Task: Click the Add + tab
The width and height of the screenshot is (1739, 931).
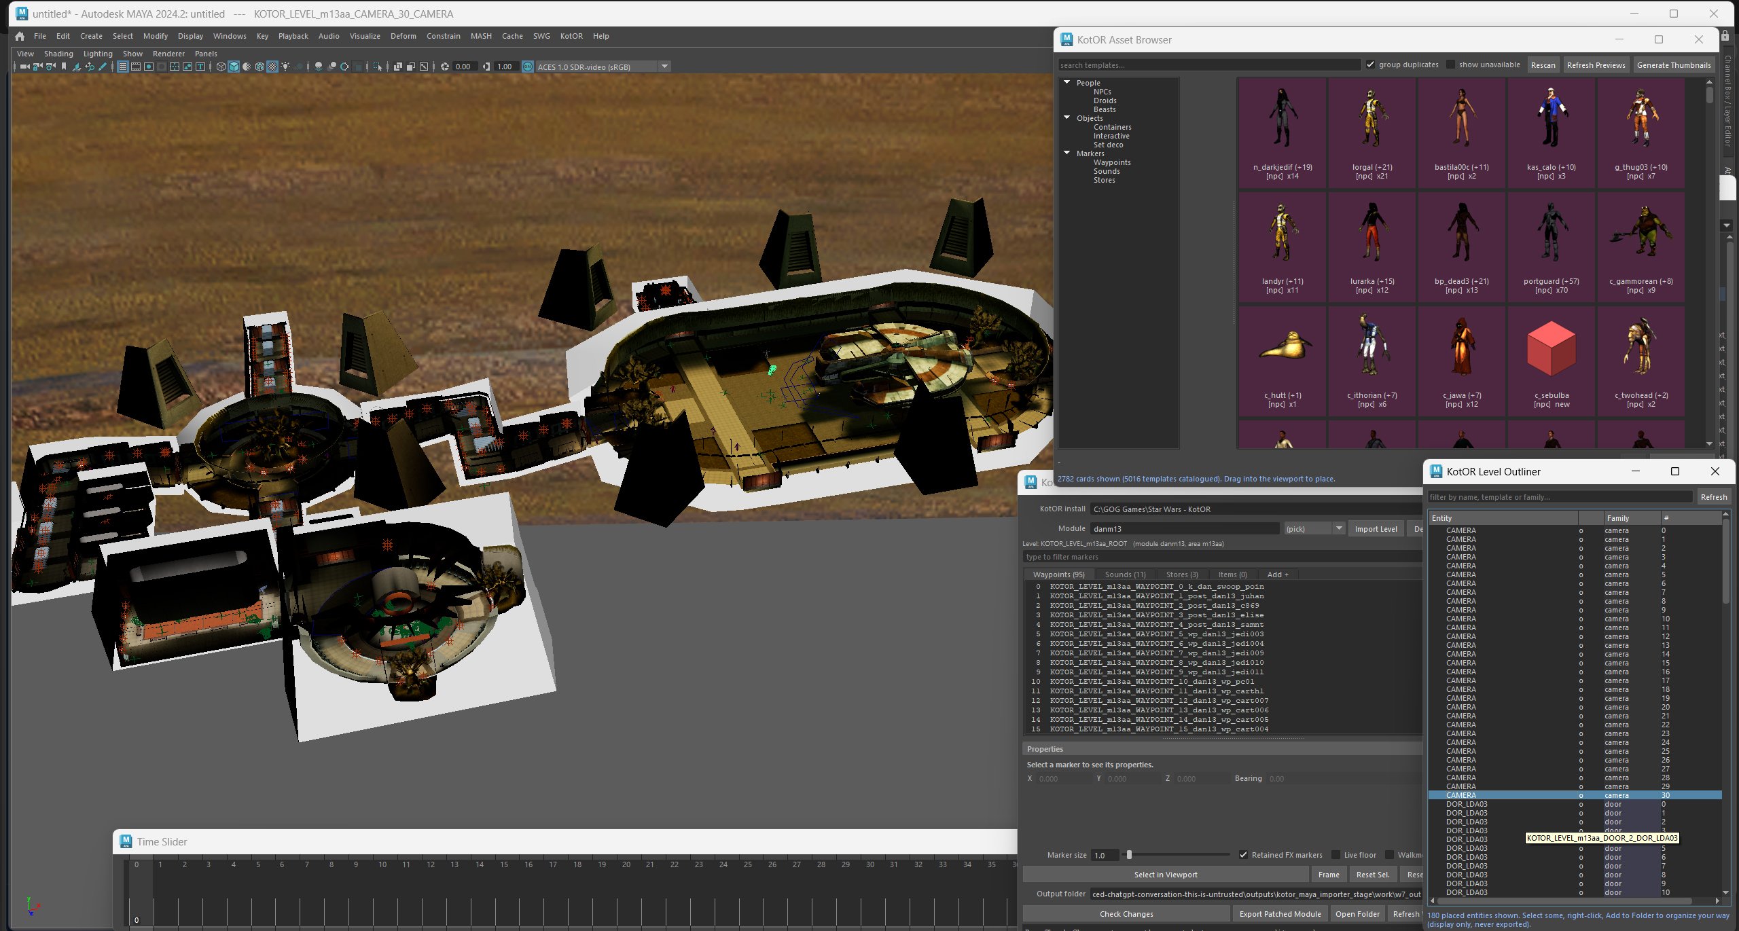Action: [x=1277, y=574]
